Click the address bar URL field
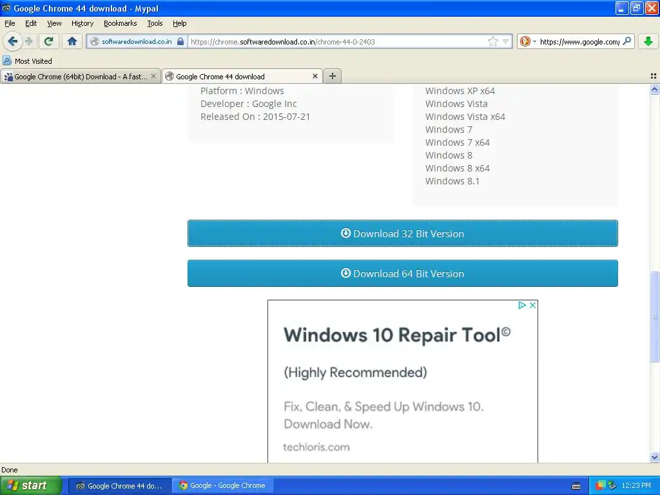The image size is (660, 495). pos(336,42)
